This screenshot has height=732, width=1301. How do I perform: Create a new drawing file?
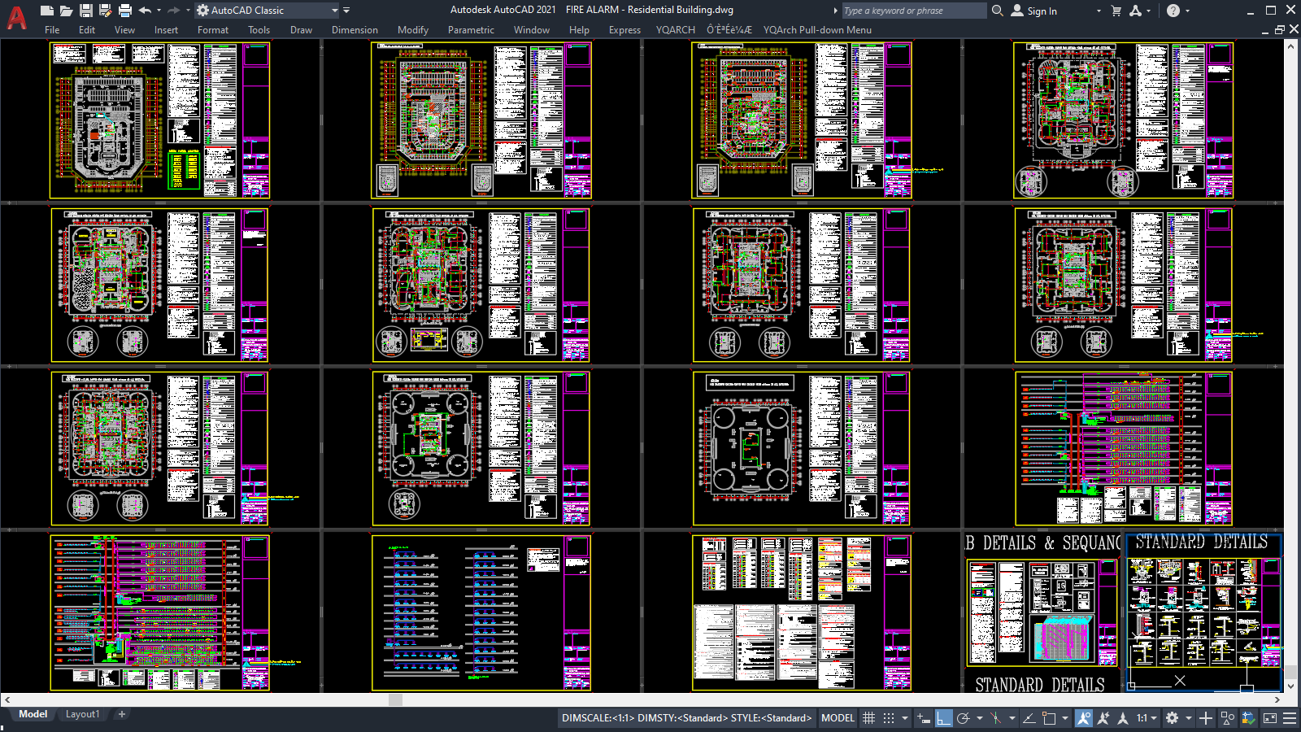[46, 10]
